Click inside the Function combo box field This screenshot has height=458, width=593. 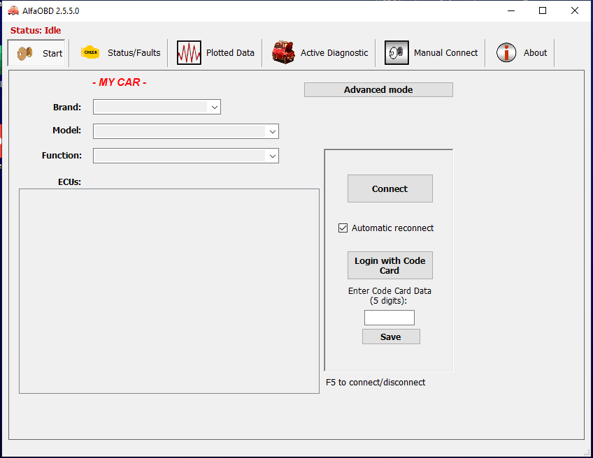(x=186, y=156)
